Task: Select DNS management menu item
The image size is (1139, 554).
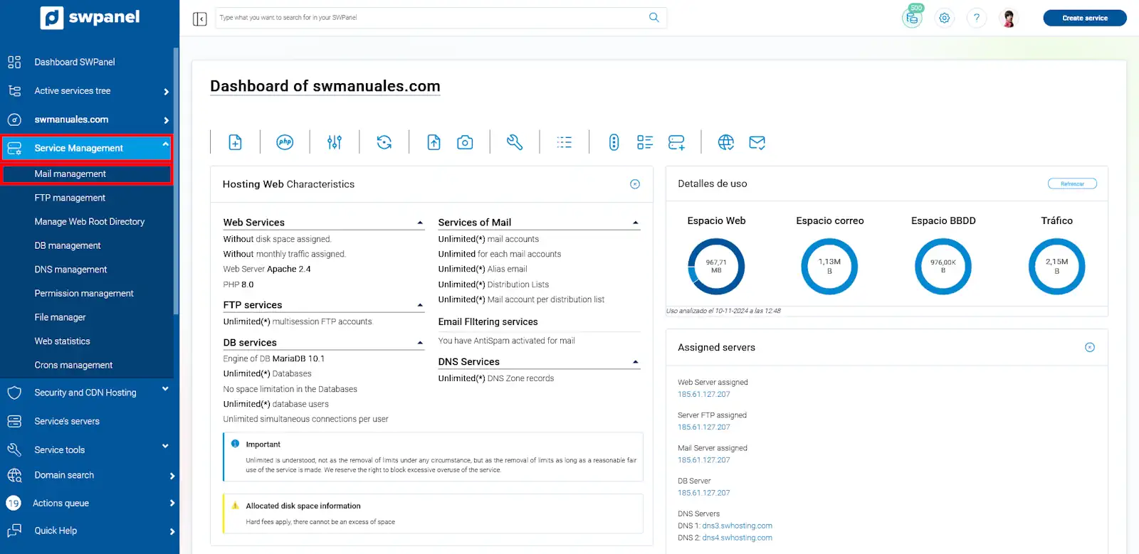Action: click(70, 270)
